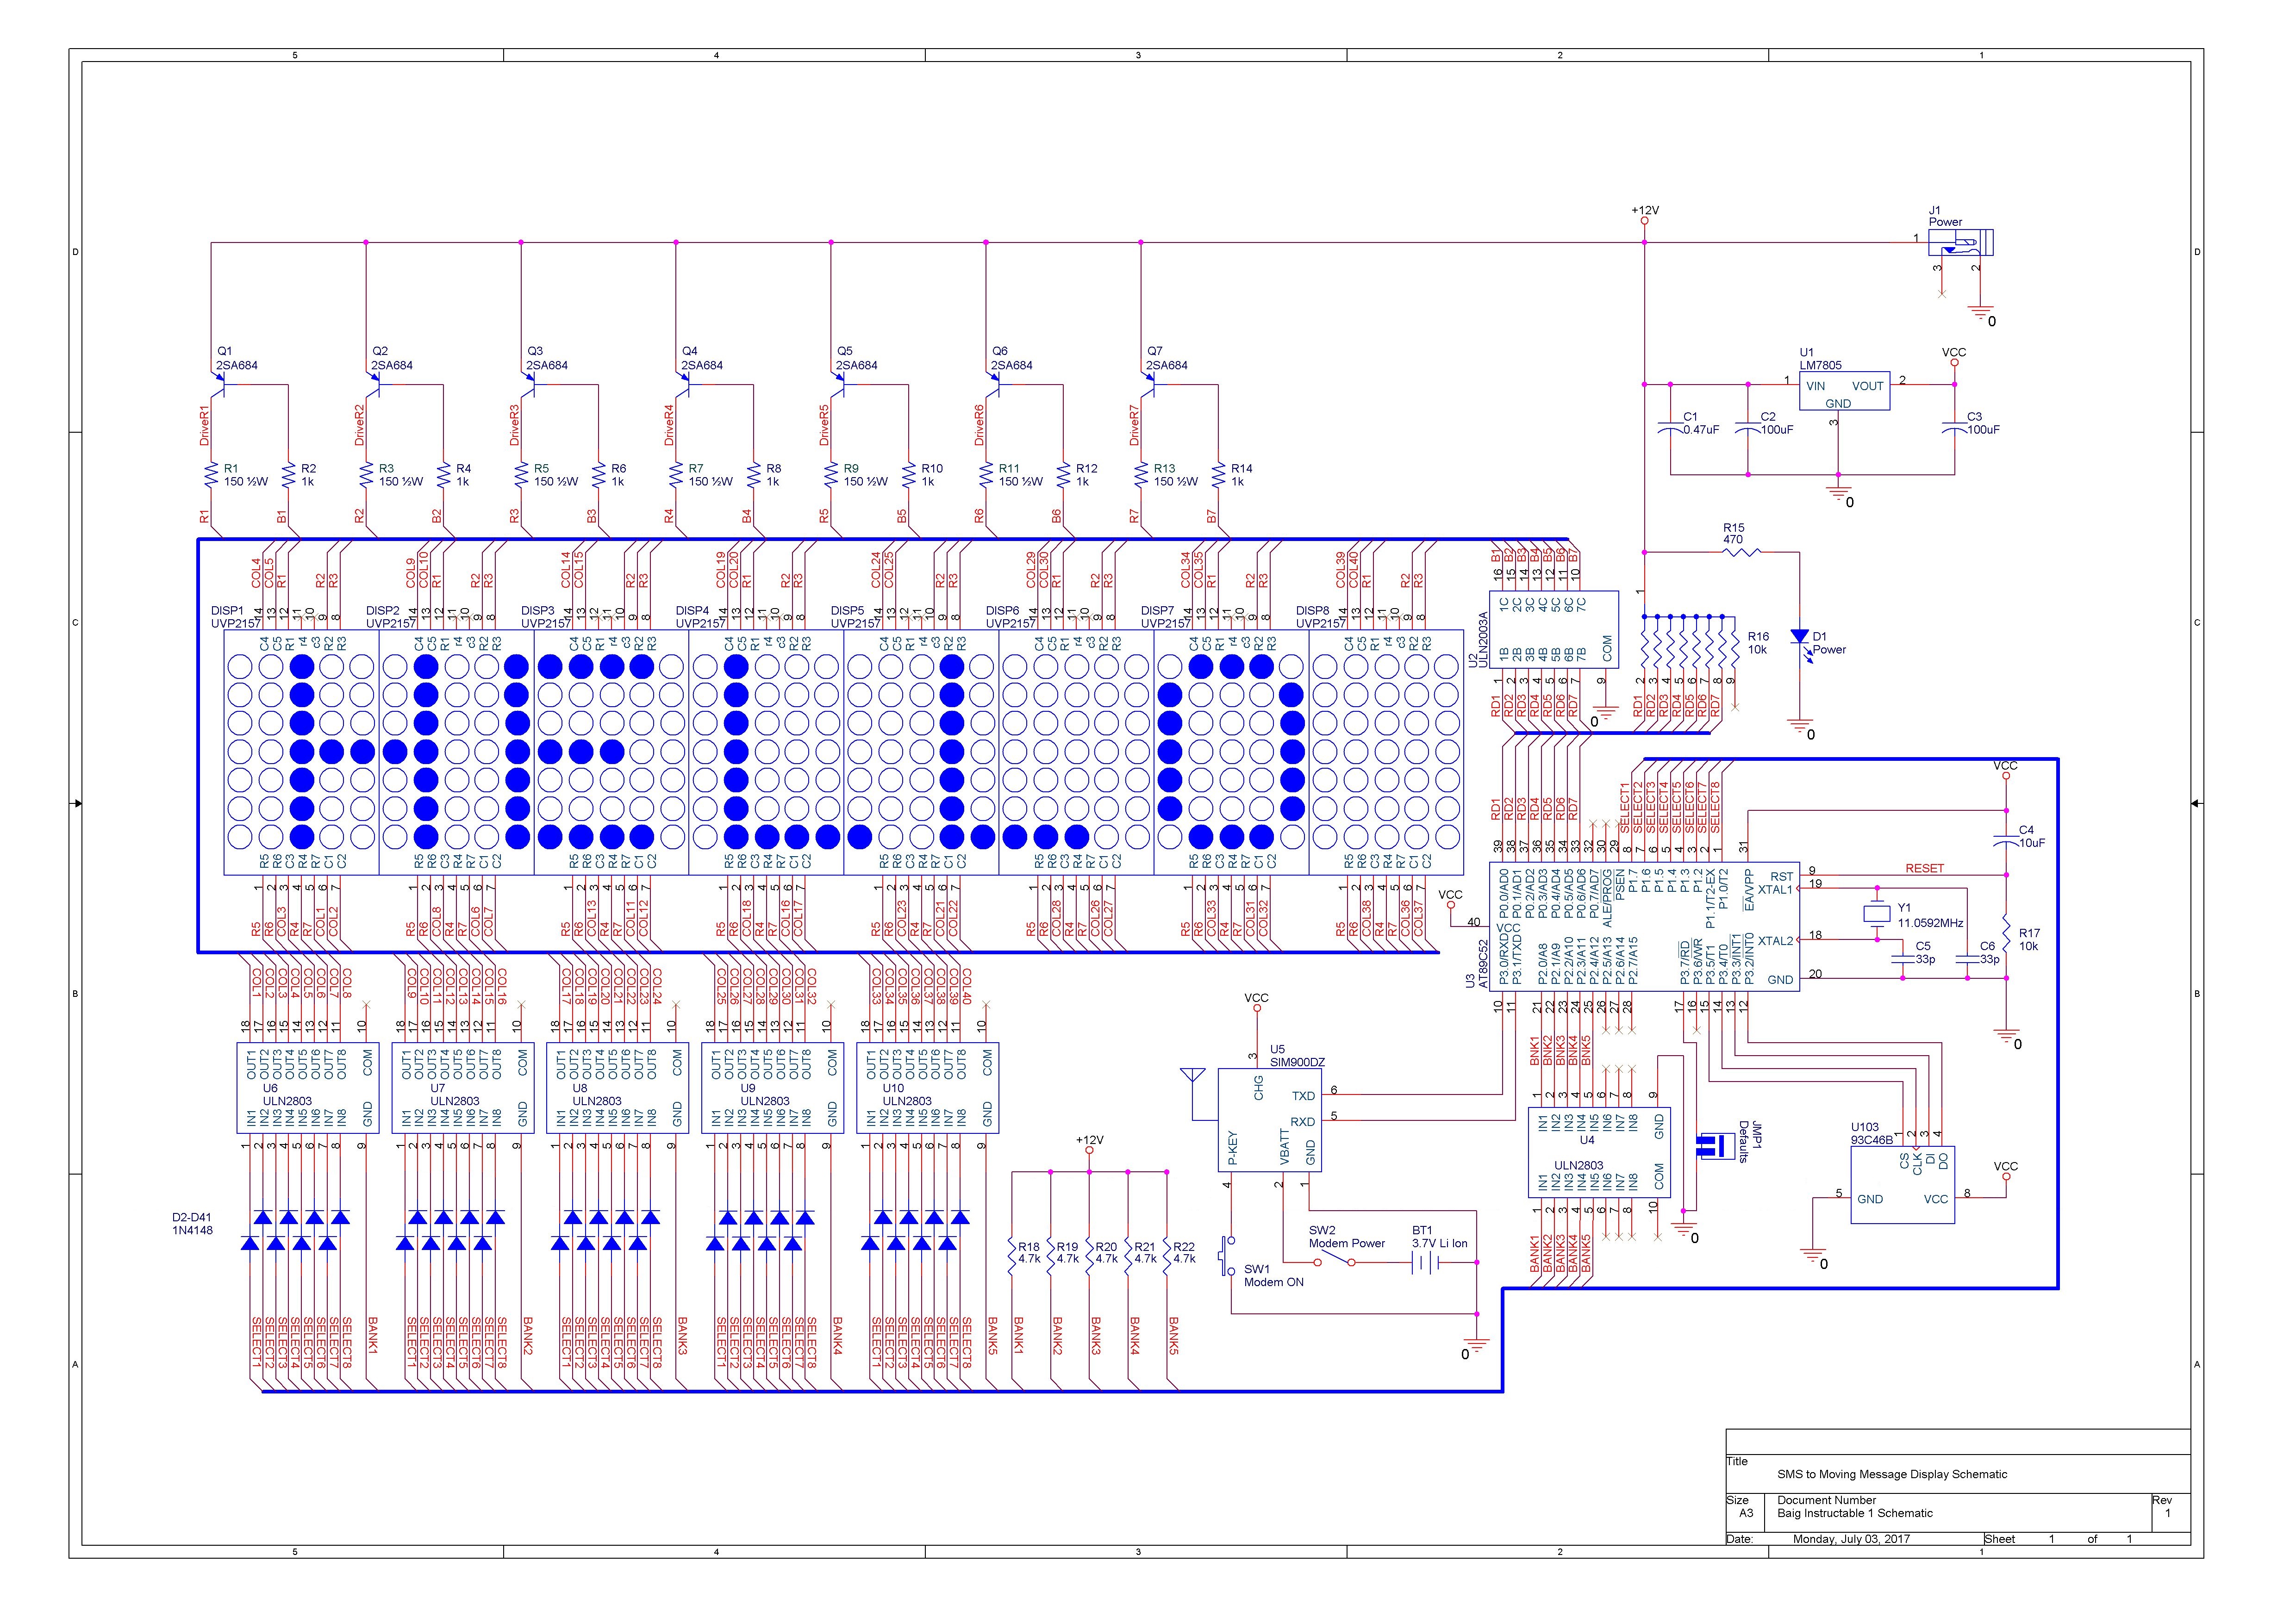
Task: Click the R1 150 ½W resistor
Action: pyautogui.click(x=211, y=475)
